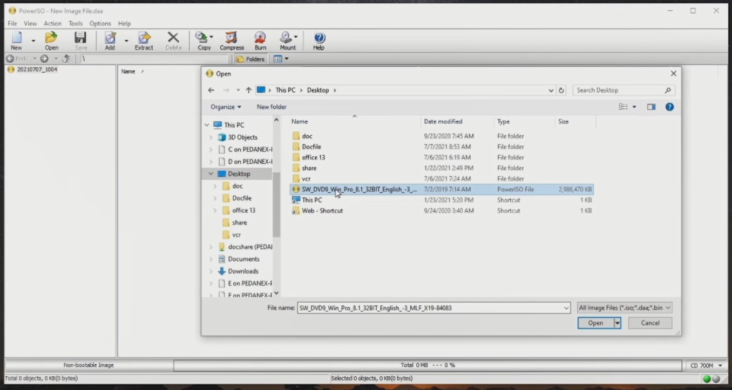Toggle the preview pane in the Open dialog
Viewport: 732px width, 390px height.
650,107
